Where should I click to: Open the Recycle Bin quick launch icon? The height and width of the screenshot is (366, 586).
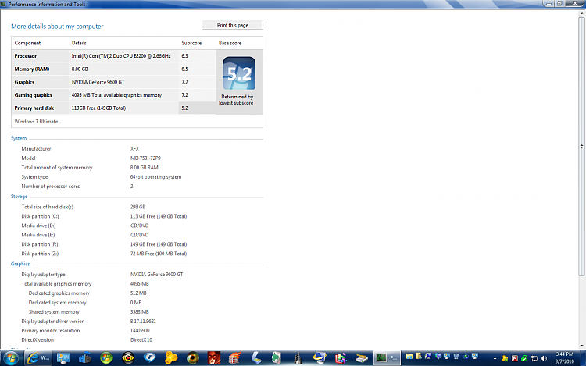pos(456,357)
